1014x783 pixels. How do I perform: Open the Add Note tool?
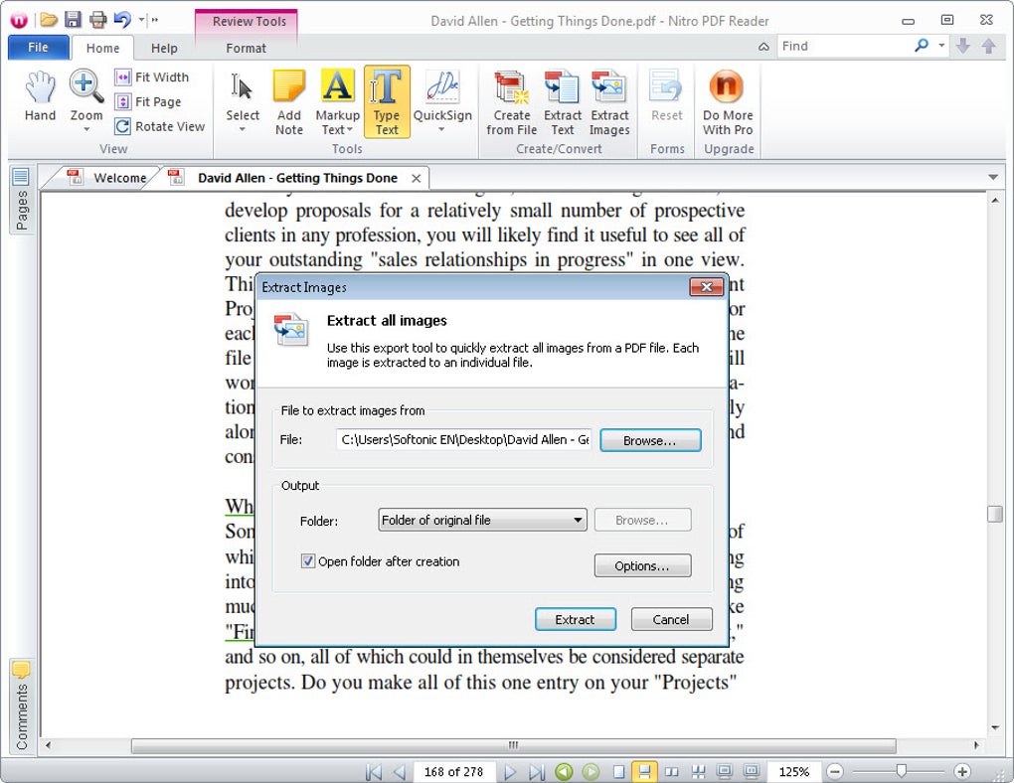click(x=288, y=99)
